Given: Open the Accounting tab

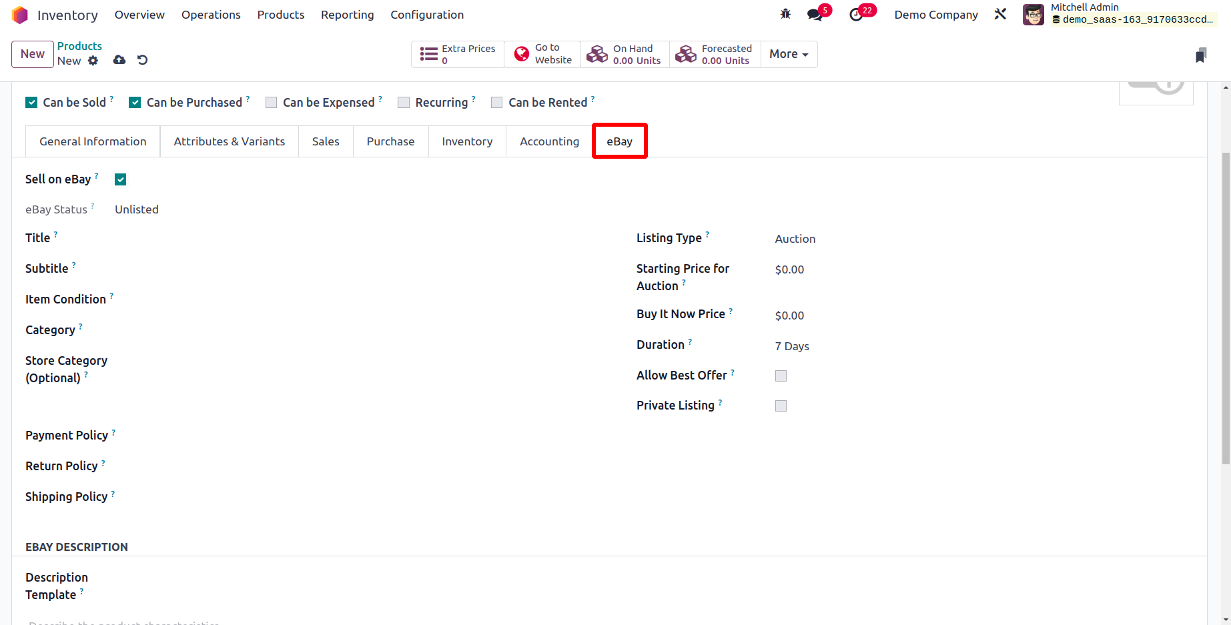Looking at the screenshot, I should click(549, 141).
